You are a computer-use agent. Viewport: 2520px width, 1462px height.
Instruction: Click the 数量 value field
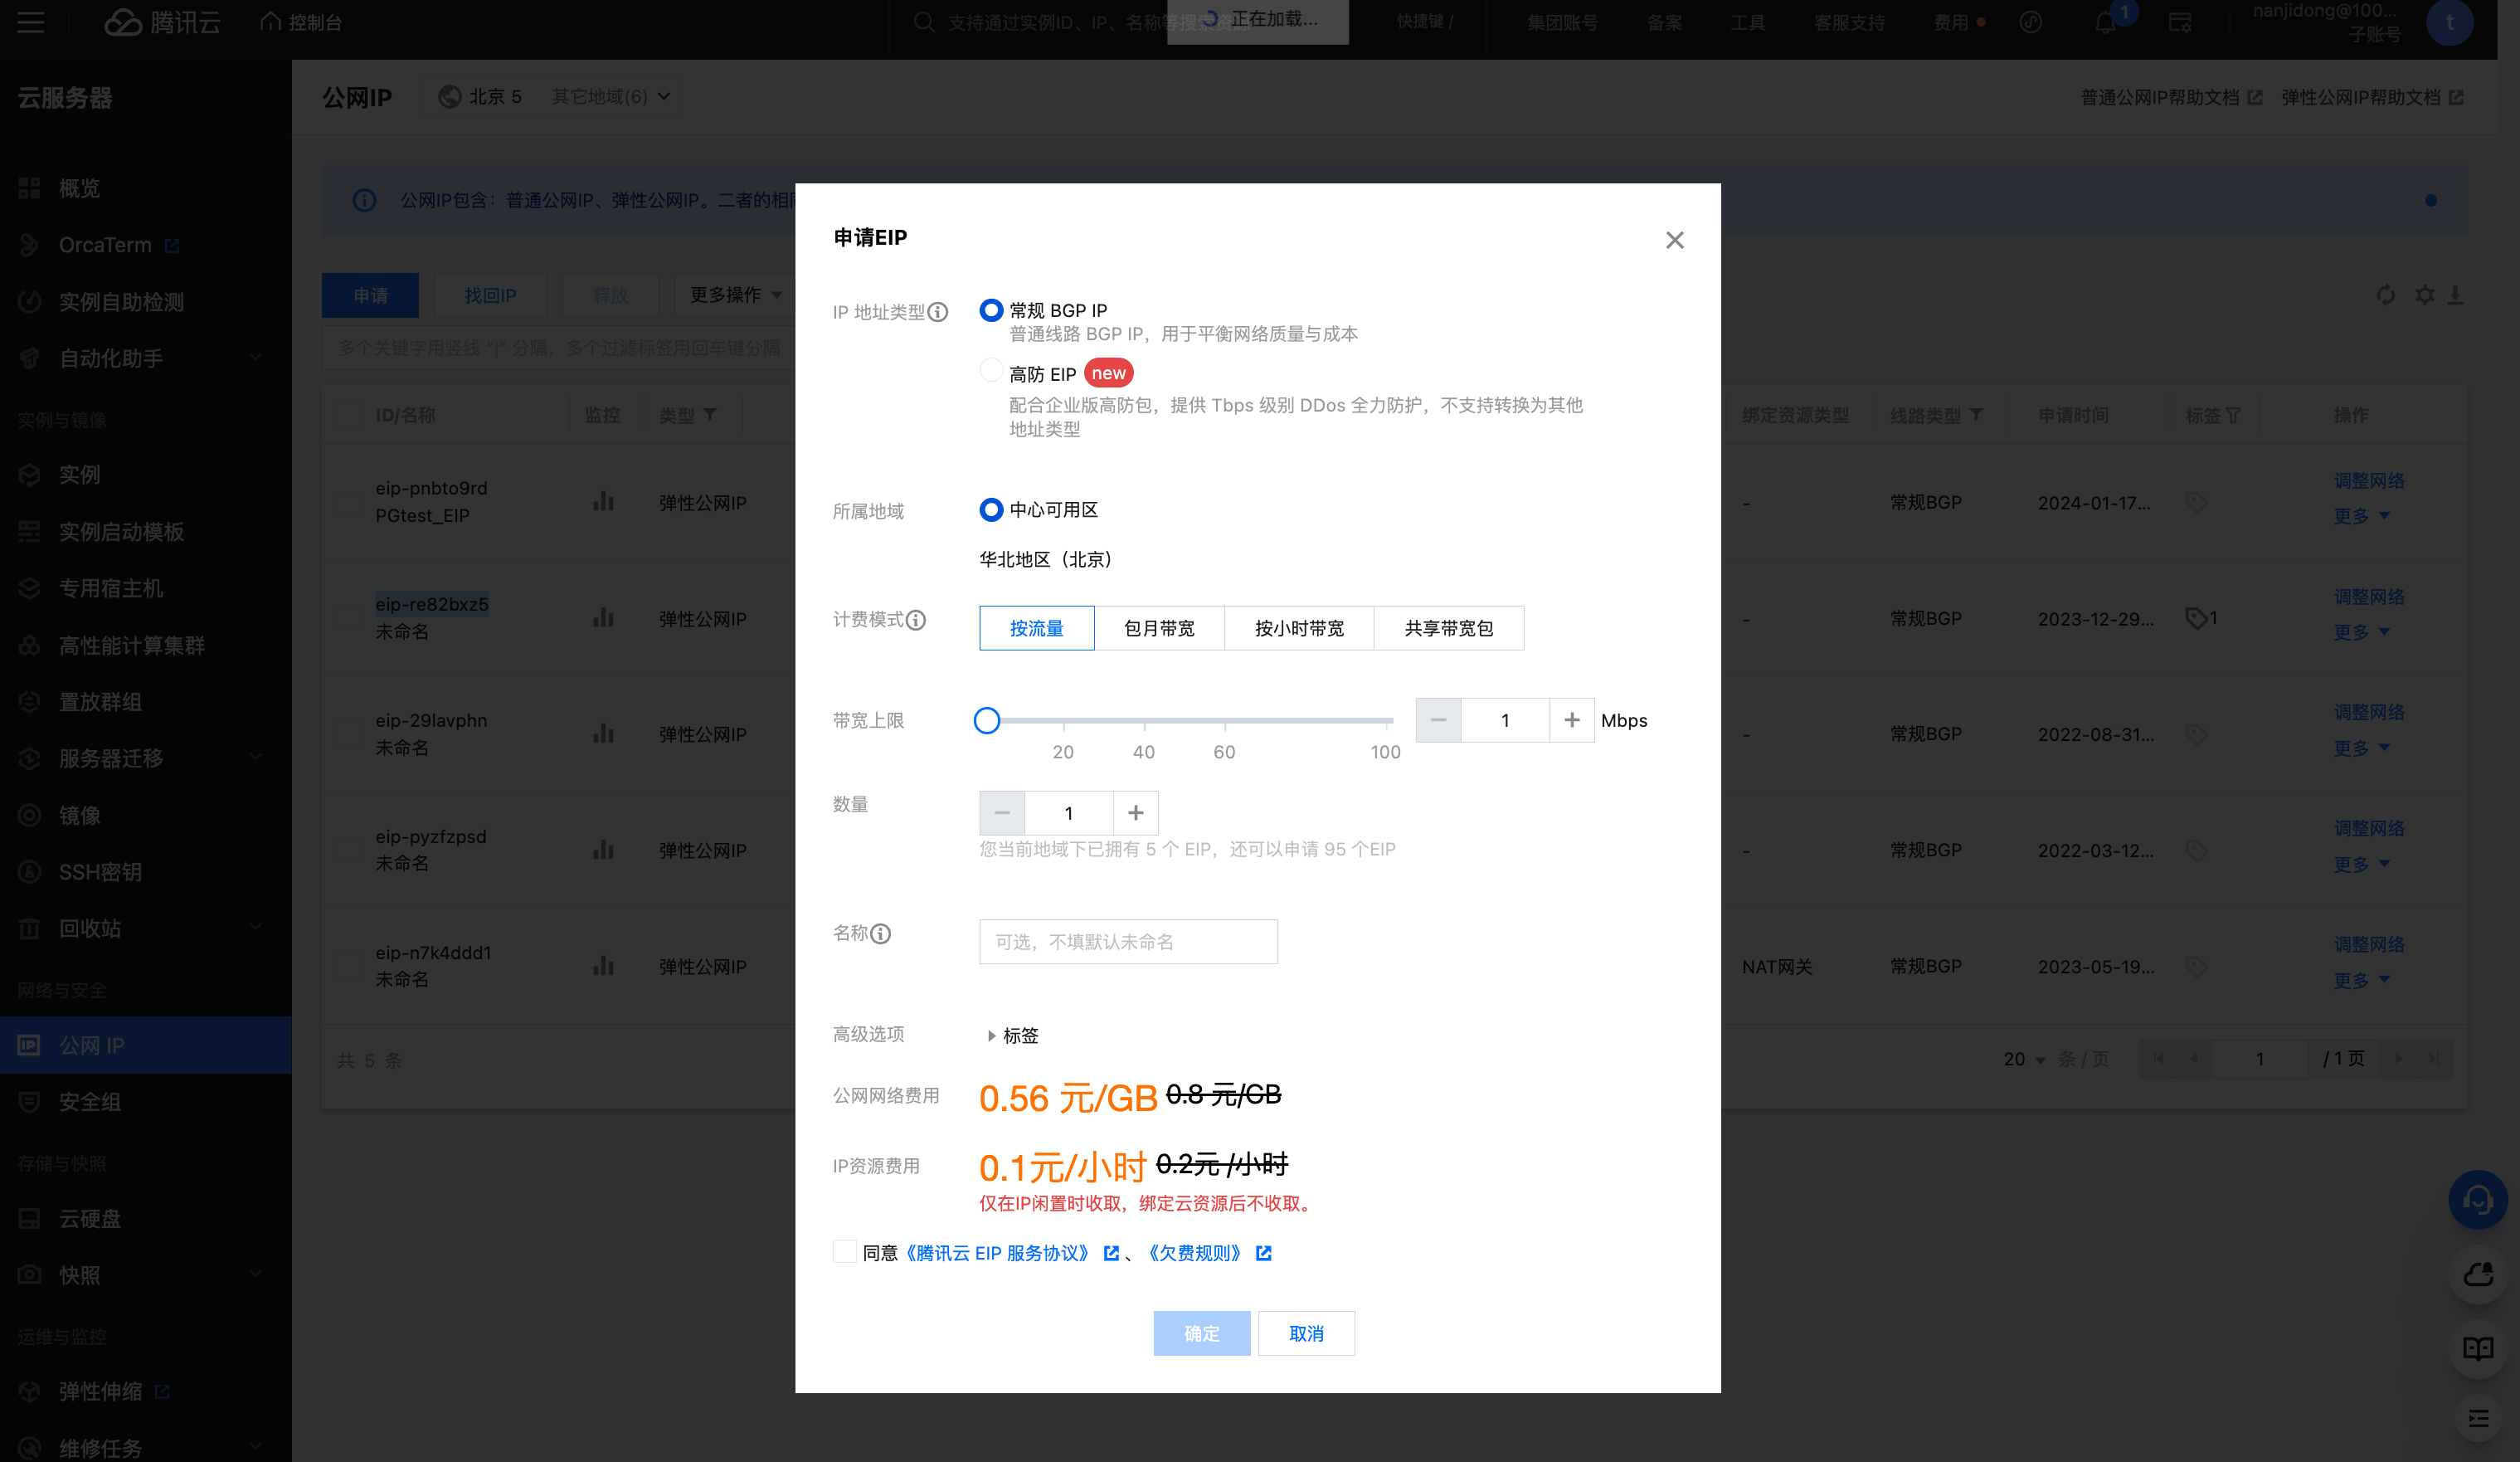point(1069,813)
